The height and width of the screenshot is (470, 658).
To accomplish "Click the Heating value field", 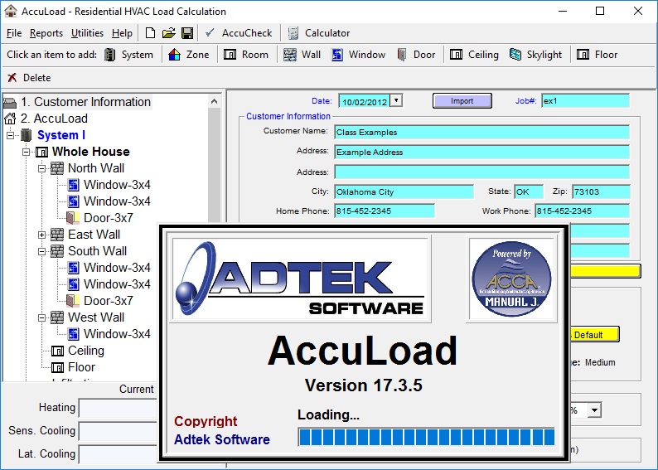I will (x=118, y=408).
